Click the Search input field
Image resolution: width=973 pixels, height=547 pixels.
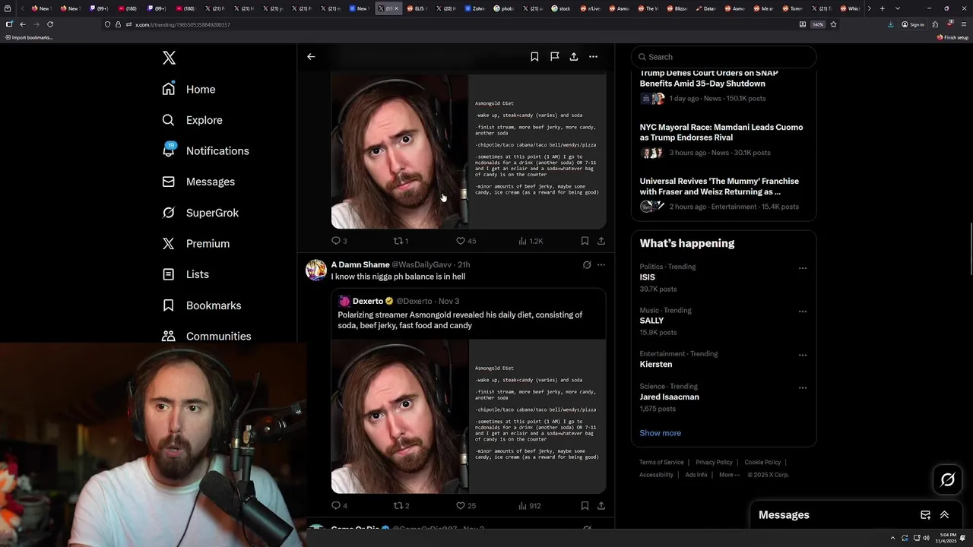coord(724,57)
